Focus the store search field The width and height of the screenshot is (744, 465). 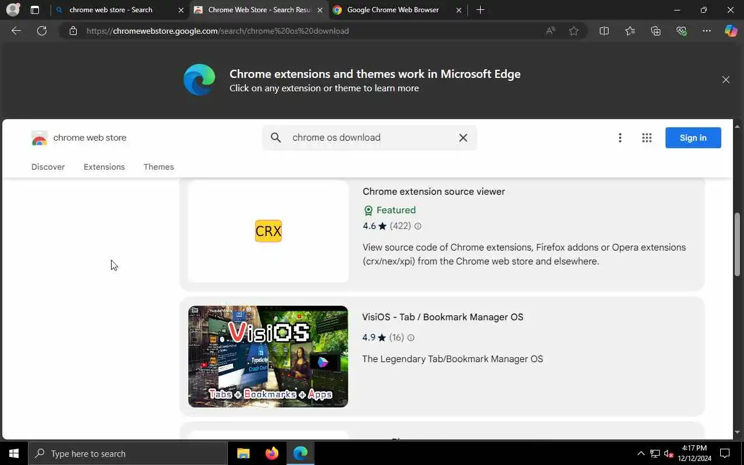point(369,138)
